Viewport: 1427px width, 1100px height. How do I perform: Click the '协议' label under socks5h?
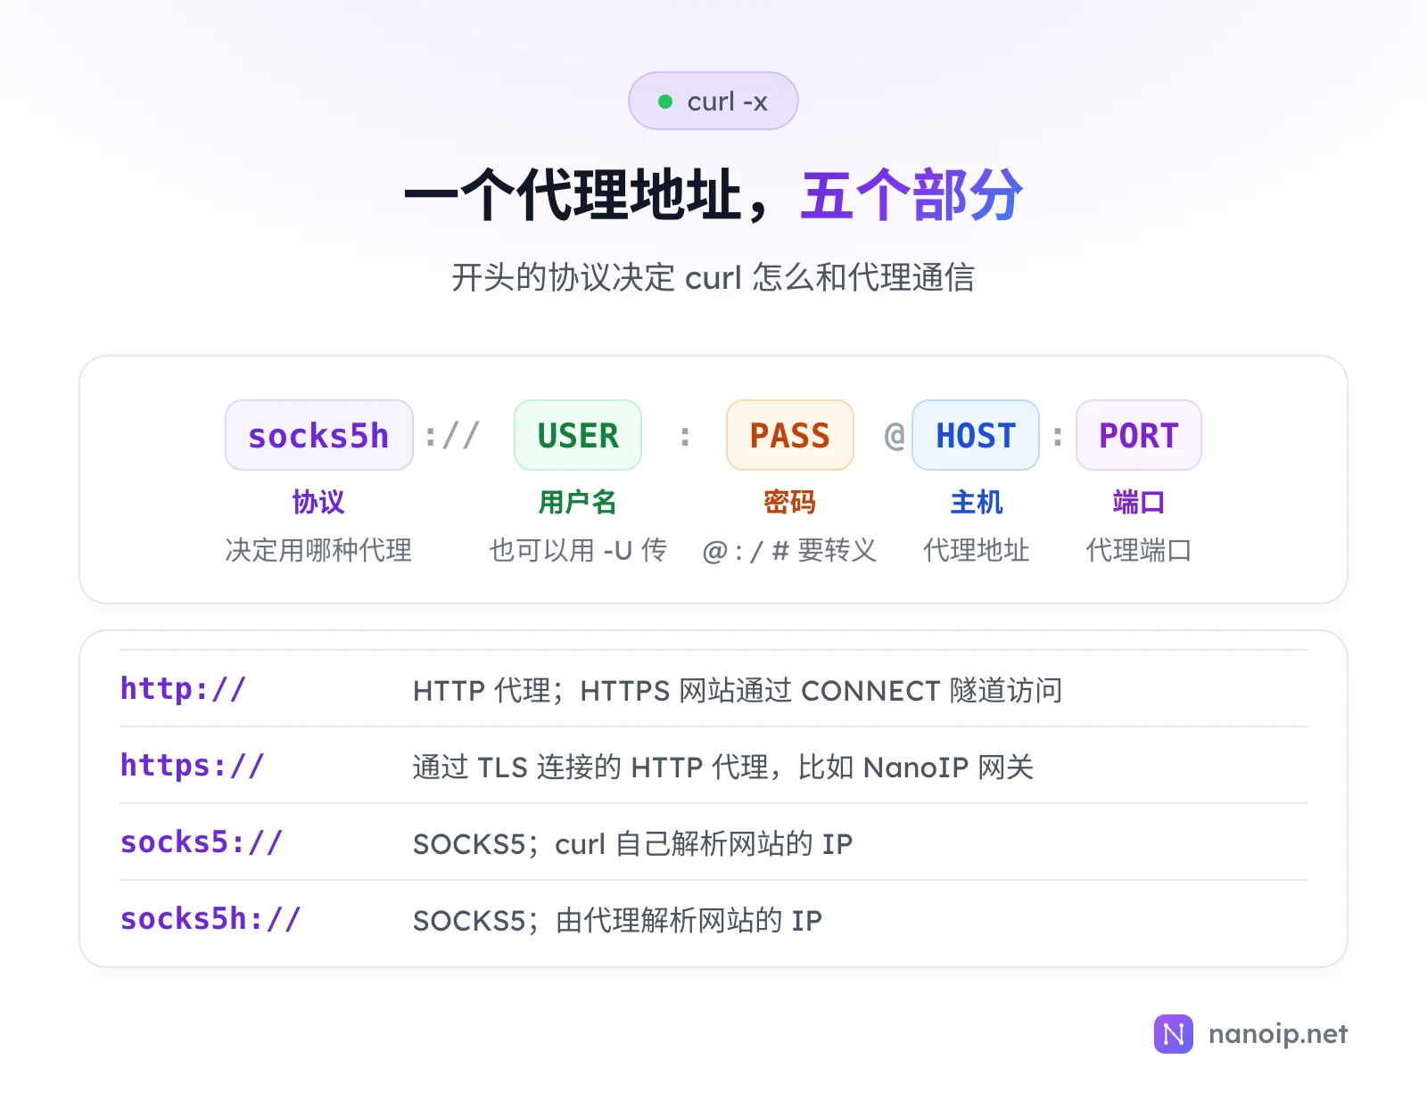click(x=318, y=502)
